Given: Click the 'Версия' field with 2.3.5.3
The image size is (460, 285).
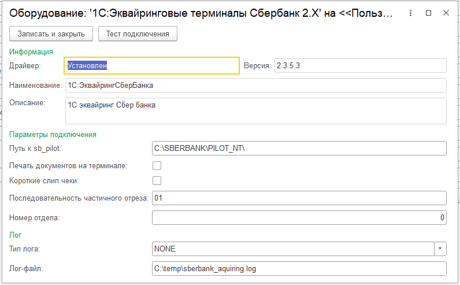Looking at the screenshot, I should (x=360, y=66).
